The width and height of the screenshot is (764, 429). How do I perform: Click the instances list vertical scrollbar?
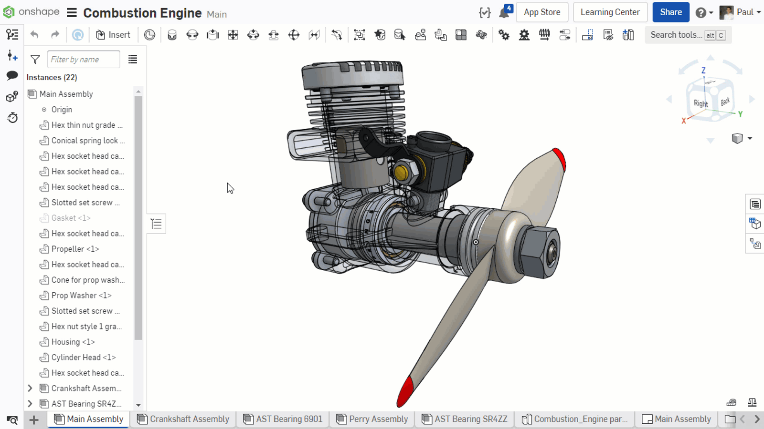click(x=138, y=217)
